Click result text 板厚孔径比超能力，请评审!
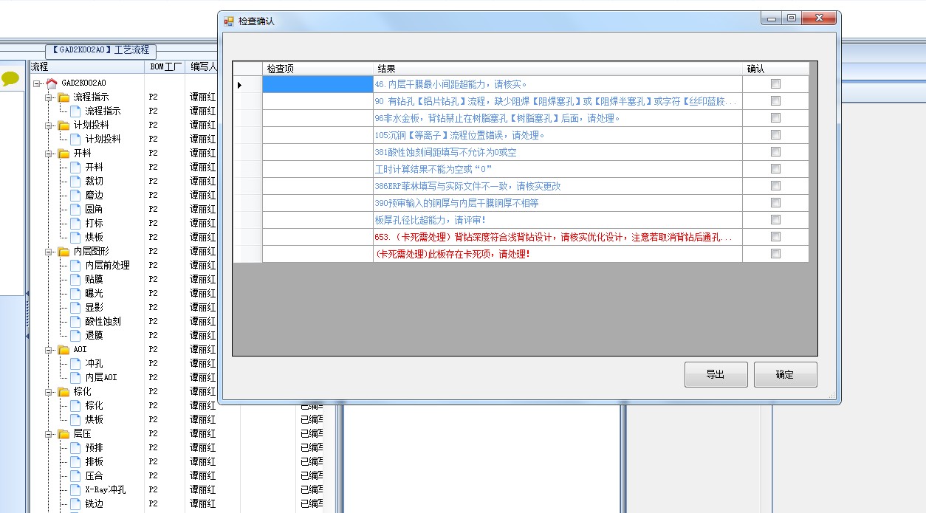 tap(430, 220)
